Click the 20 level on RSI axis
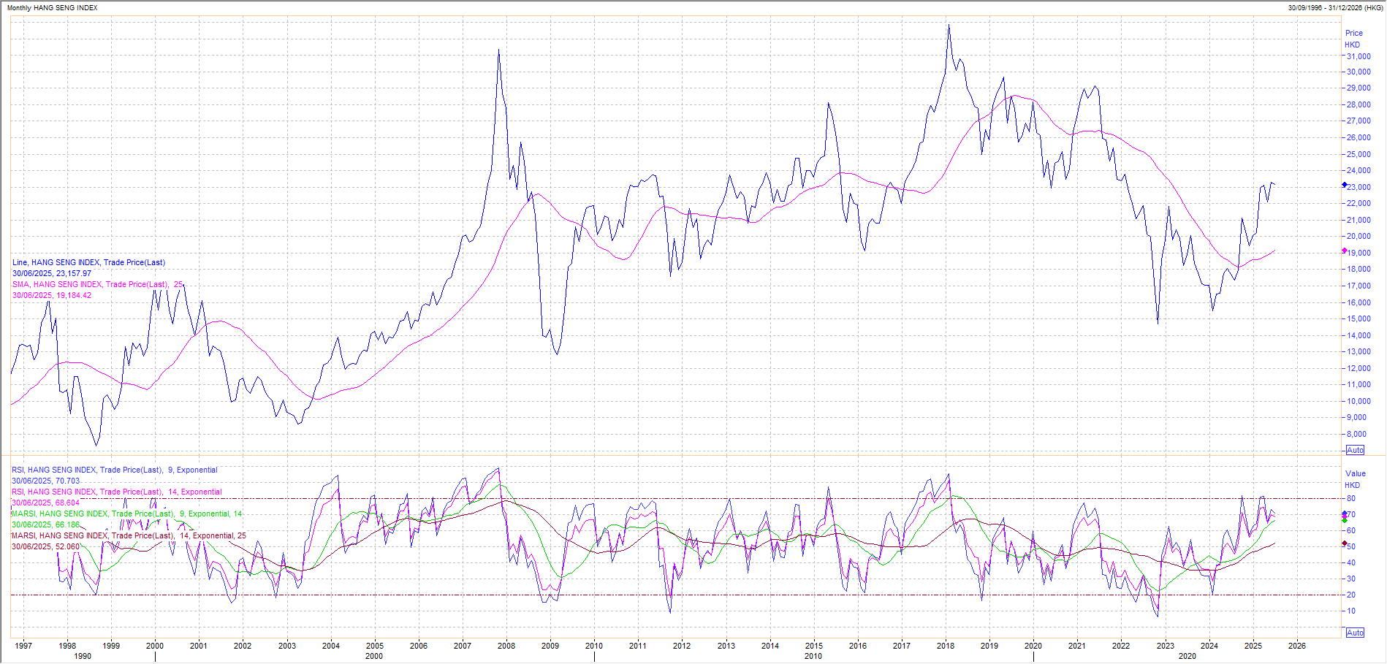This screenshot has width=1387, height=664. pos(1351,595)
